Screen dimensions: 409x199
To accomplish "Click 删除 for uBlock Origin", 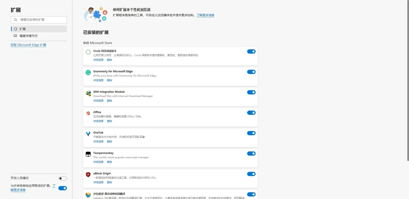I will click(x=109, y=182).
